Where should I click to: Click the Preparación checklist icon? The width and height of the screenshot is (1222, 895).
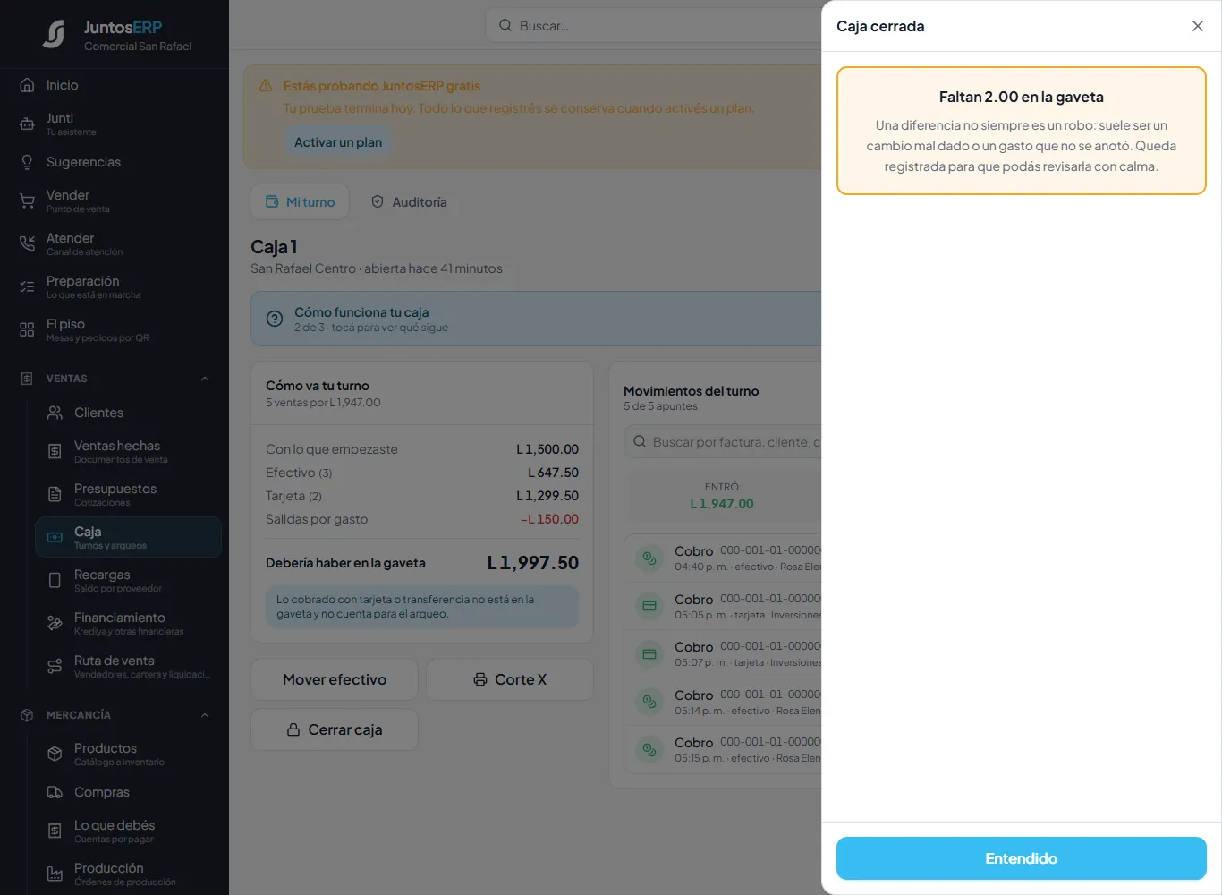pyautogui.click(x=27, y=286)
